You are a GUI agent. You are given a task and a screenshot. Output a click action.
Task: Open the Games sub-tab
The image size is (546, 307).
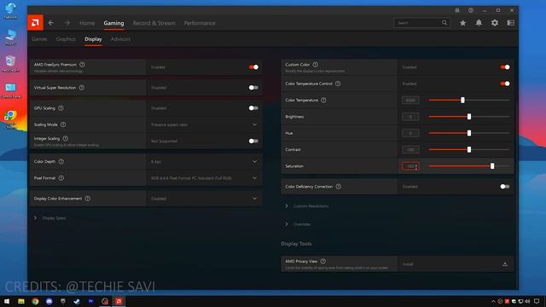39,39
